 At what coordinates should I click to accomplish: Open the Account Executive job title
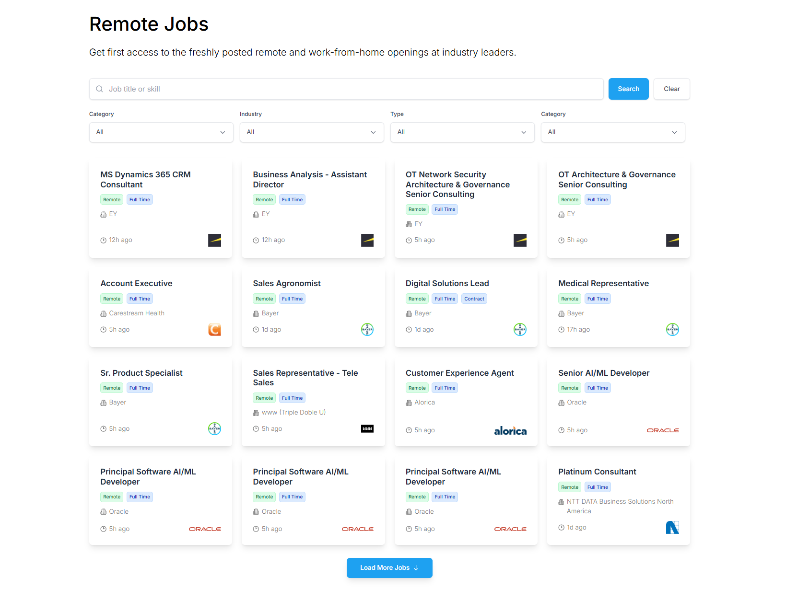pyautogui.click(x=136, y=284)
